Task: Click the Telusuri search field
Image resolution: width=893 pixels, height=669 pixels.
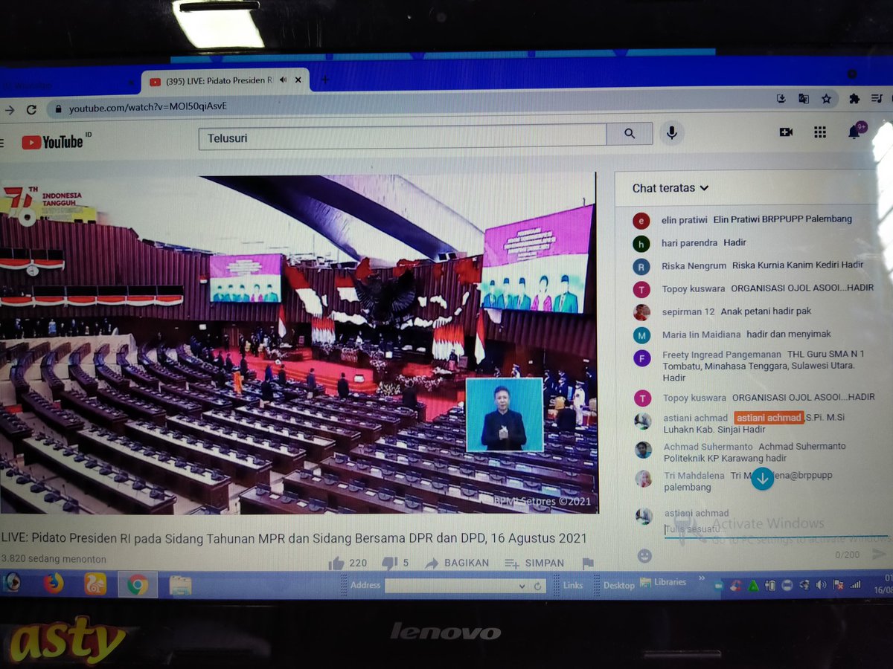Action: pos(403,137)
